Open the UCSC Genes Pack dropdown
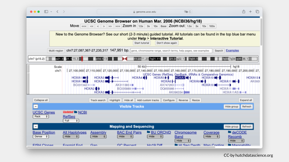Image resolution: width=289 pixels, height=162 pixels. pyautogui.click(x=41, y=116)
